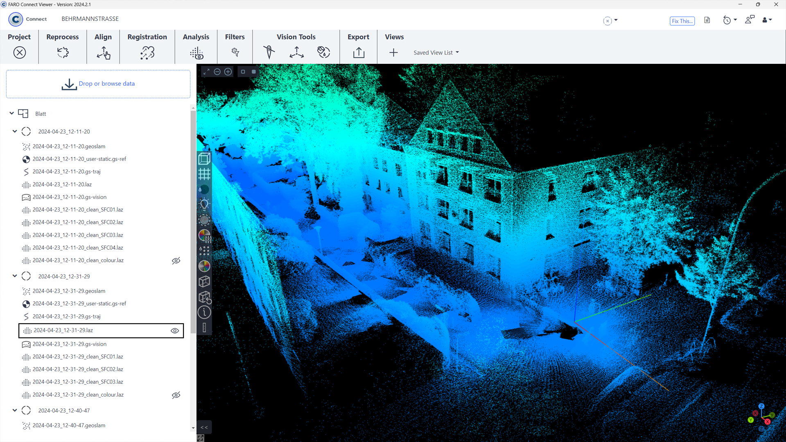Open the Registration tool icon
This screenshot has width=786, height=442.
tap(147, 53)
